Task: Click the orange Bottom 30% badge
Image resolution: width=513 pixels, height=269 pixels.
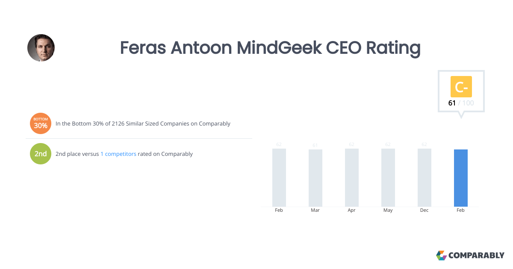Action: tap(41, 124)
